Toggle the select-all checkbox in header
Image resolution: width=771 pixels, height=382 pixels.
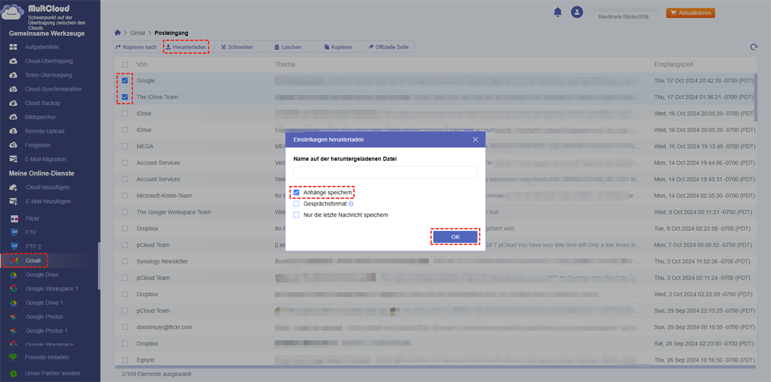pyautogui.click(x=125, y=65)
